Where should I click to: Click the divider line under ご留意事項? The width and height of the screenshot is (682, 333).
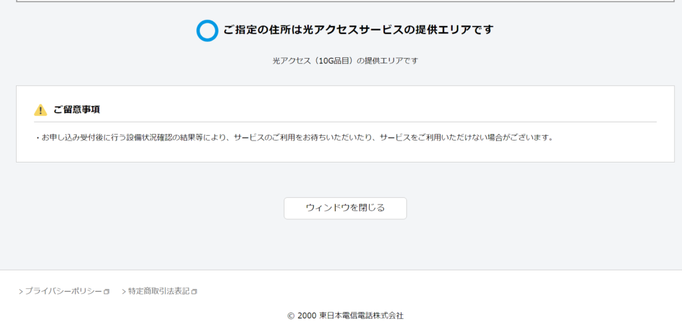pos(345,122)
